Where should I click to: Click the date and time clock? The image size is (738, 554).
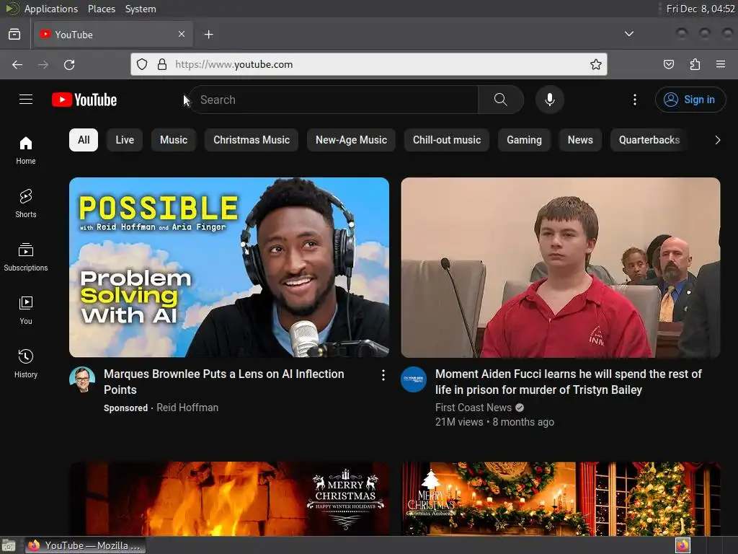701,9
